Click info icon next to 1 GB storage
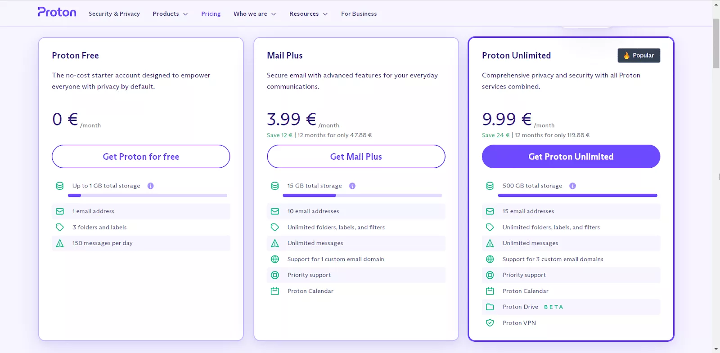Image resolution: width=720 pixels, height=353 pixels. point(151,186)
